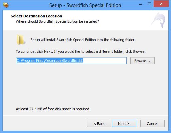Click the 'Setup - Swordfish Special Edition' title
This screenshot has height=133, width=171.
coord(85,5)
